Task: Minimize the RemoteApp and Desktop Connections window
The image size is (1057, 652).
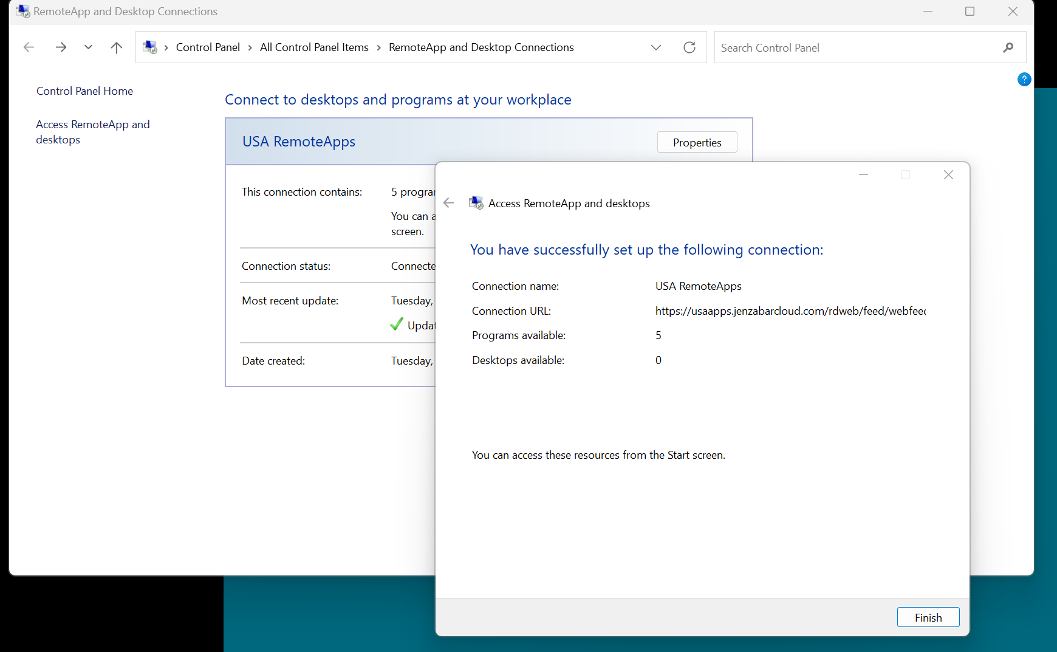Action: pyautogui.click(x=928, y=12)
